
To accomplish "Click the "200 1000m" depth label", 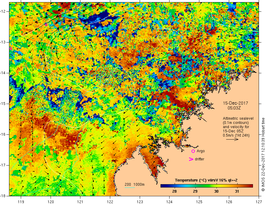I will (x=135, y=184).
